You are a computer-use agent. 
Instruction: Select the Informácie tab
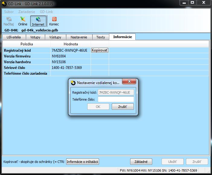tap(123, 37)
